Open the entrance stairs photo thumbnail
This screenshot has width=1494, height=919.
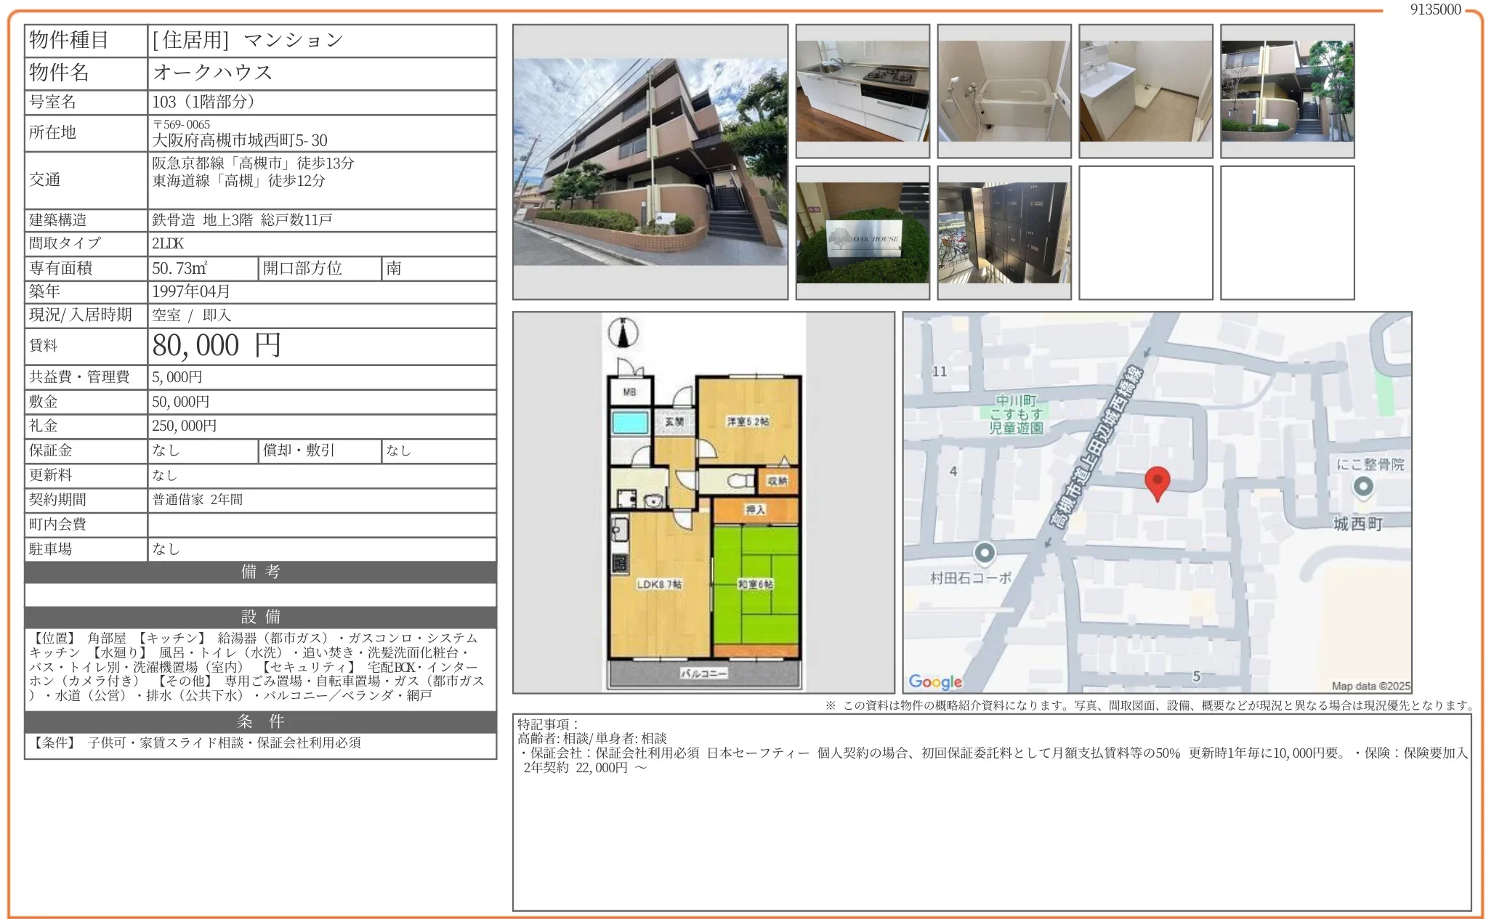click(x=1287, y=92)
